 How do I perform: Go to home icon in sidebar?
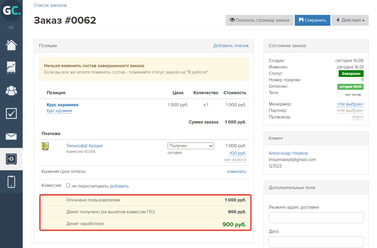click(x=11, y=45)
